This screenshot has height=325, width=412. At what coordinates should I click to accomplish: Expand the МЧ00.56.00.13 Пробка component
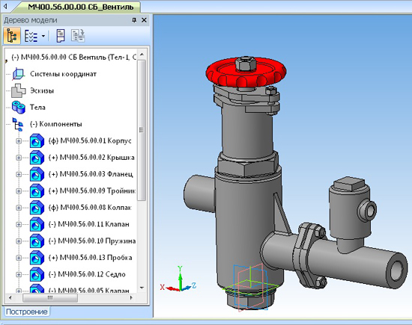click(19, 258)
